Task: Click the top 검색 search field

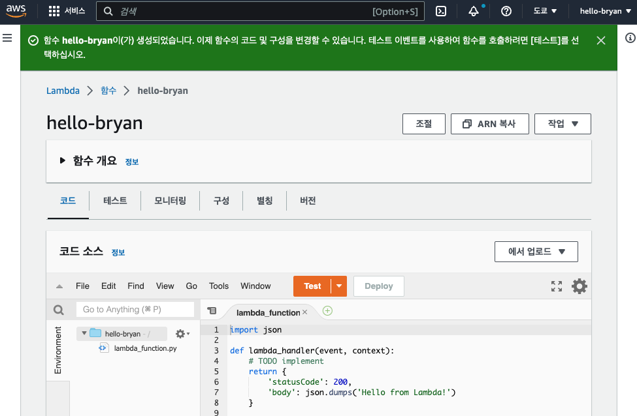Action: point(260,11)
